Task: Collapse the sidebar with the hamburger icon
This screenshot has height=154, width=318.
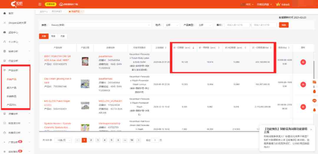Action: tap(40, 4)
